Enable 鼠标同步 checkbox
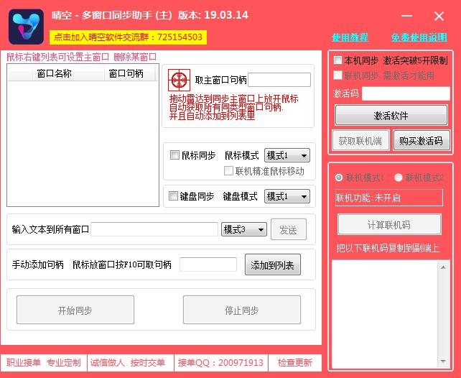 [x=174, y=155]
